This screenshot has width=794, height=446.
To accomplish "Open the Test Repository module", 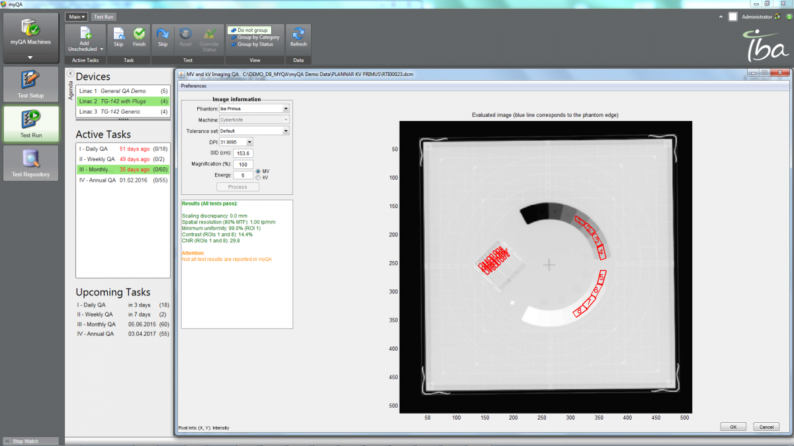I will 30,163.
